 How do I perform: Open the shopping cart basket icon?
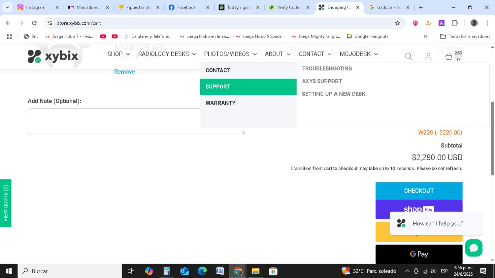[x=448, y=56]
